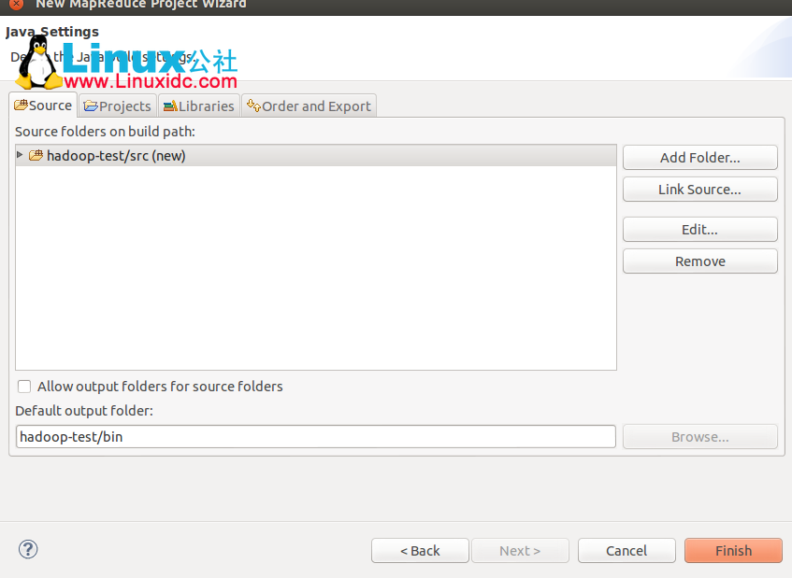The image size is (792, 578).
Task: Remove the selected source folder
Action: pyautogui.click(x=699, y=261)
